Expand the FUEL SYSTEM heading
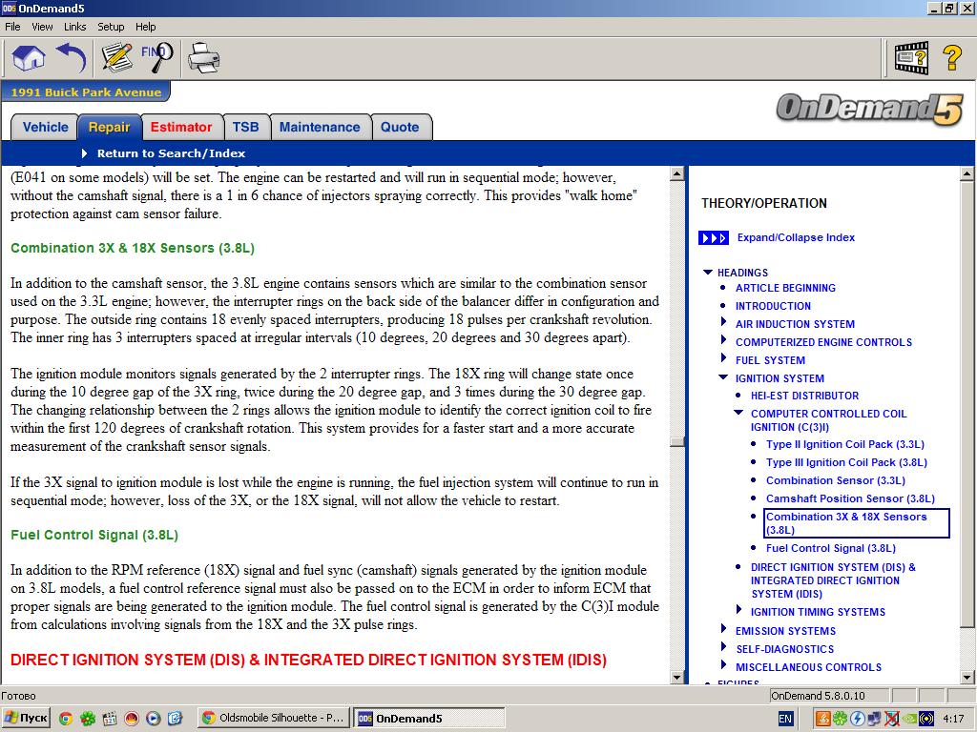 (x=724, y=360)
